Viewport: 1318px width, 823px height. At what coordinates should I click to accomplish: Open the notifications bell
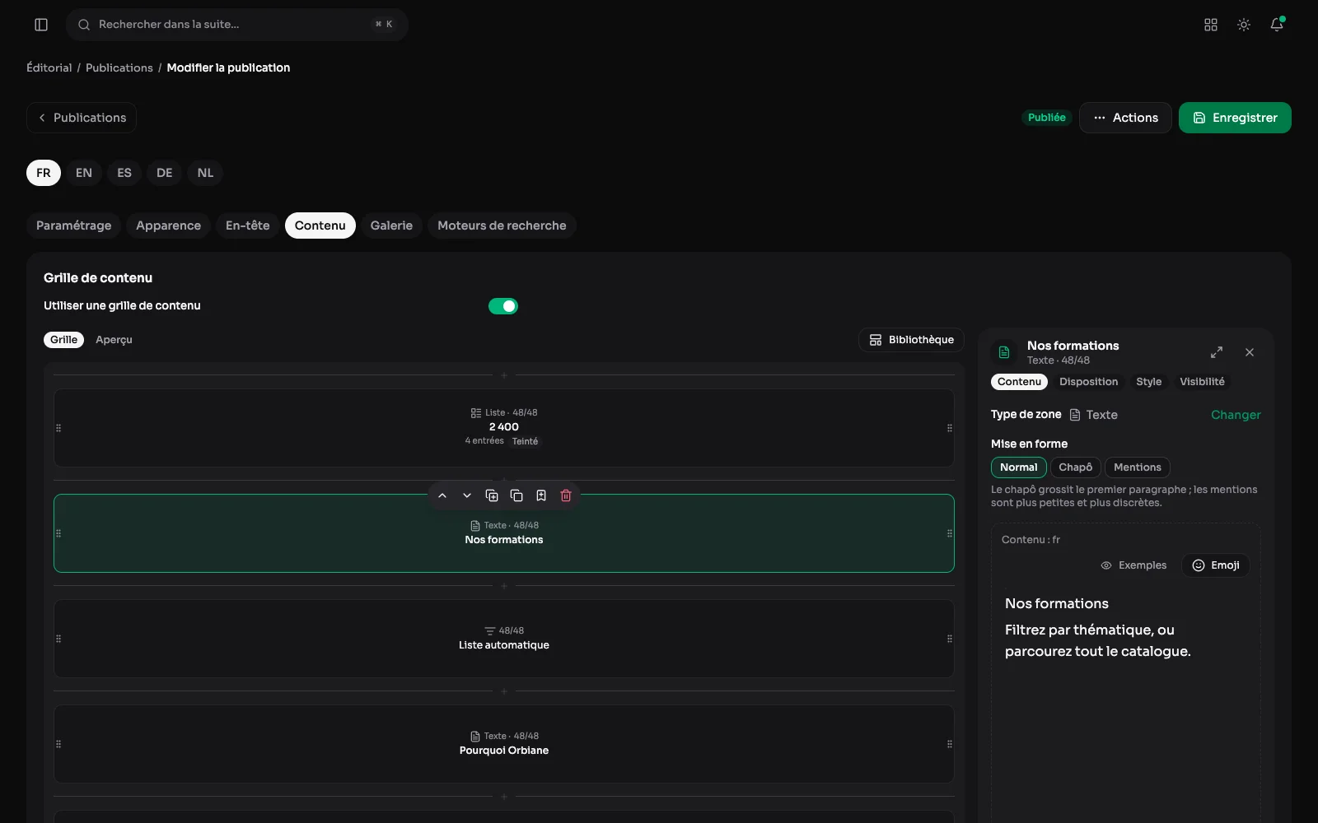click(x=1277, y=25)
